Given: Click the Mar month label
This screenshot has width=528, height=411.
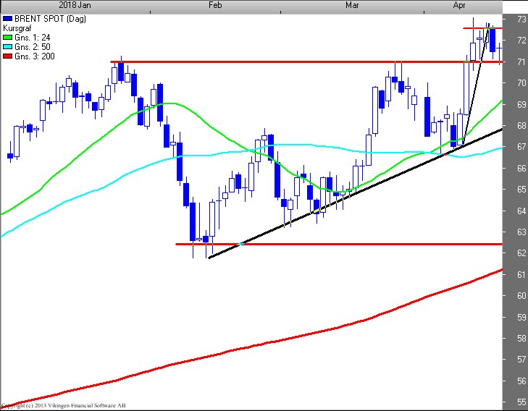Looking at the screenshot, I should 352,5.
